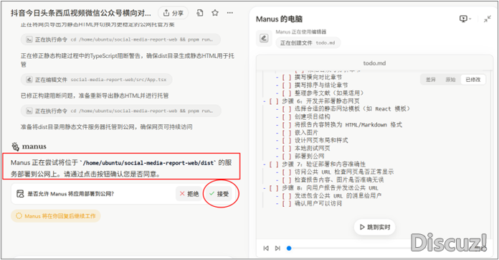Click the line '将报告内容转换为 HTML/Markdown 格式'
The width and height of the screenshot is (499, 260).
tap(348, 124)
